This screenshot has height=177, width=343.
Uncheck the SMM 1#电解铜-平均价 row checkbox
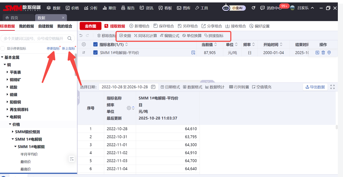[95, 53]
